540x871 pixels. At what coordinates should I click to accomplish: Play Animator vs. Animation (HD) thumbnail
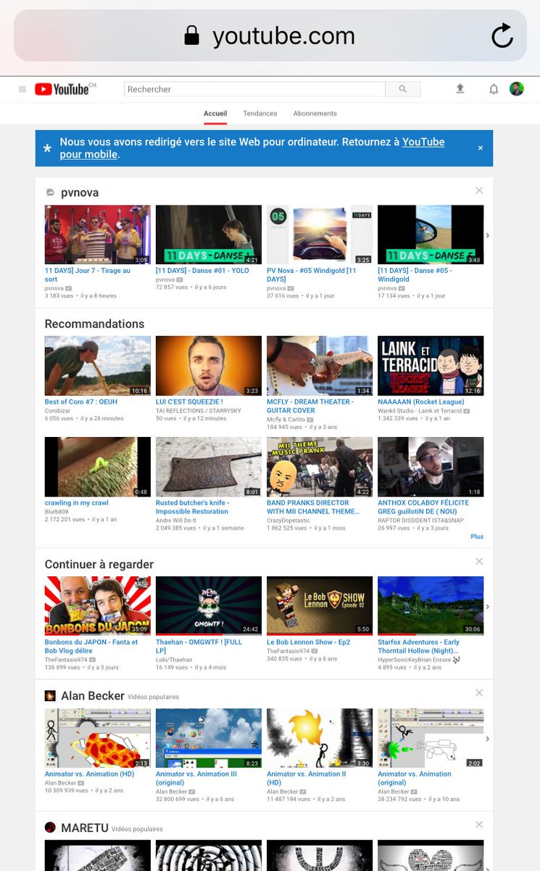point(98,738)
